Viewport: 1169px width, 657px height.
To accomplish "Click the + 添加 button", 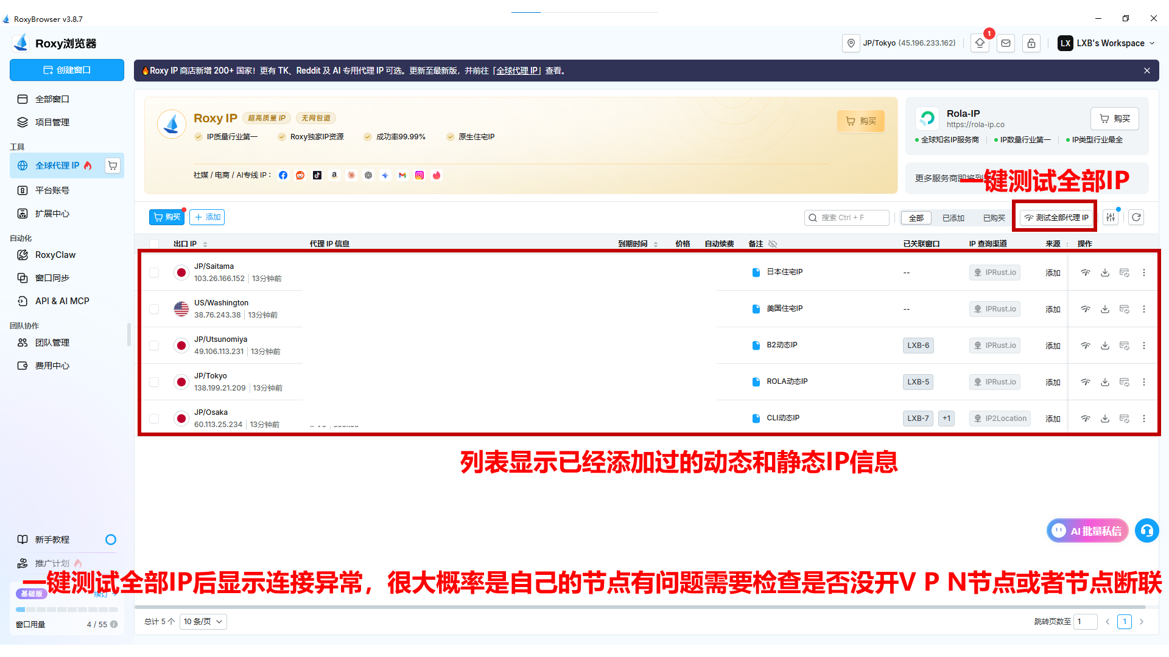I will [x=207, y=217].
